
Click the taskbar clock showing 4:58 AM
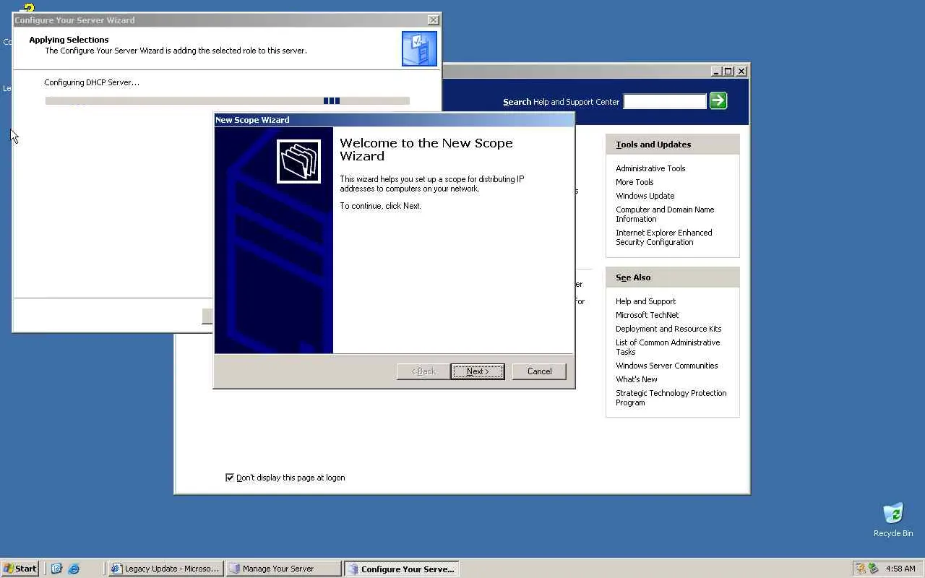(x=900, y=569)
